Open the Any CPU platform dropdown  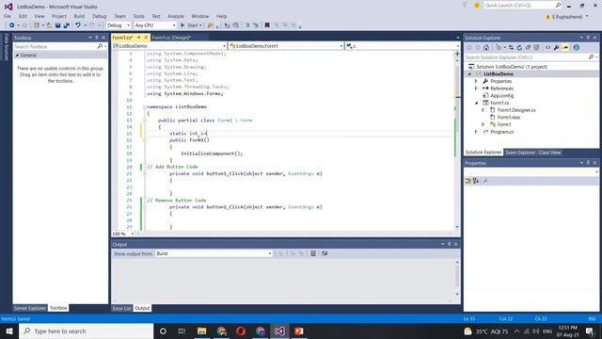(x=155, y=25)
